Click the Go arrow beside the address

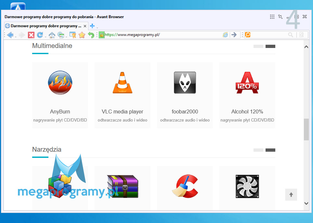pyautogui.click(x=234, y=35)
